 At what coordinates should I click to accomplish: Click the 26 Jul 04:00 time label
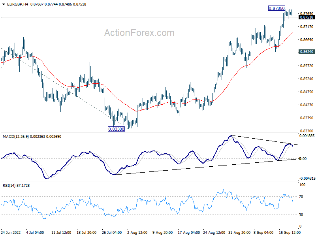tap(112, 233)
